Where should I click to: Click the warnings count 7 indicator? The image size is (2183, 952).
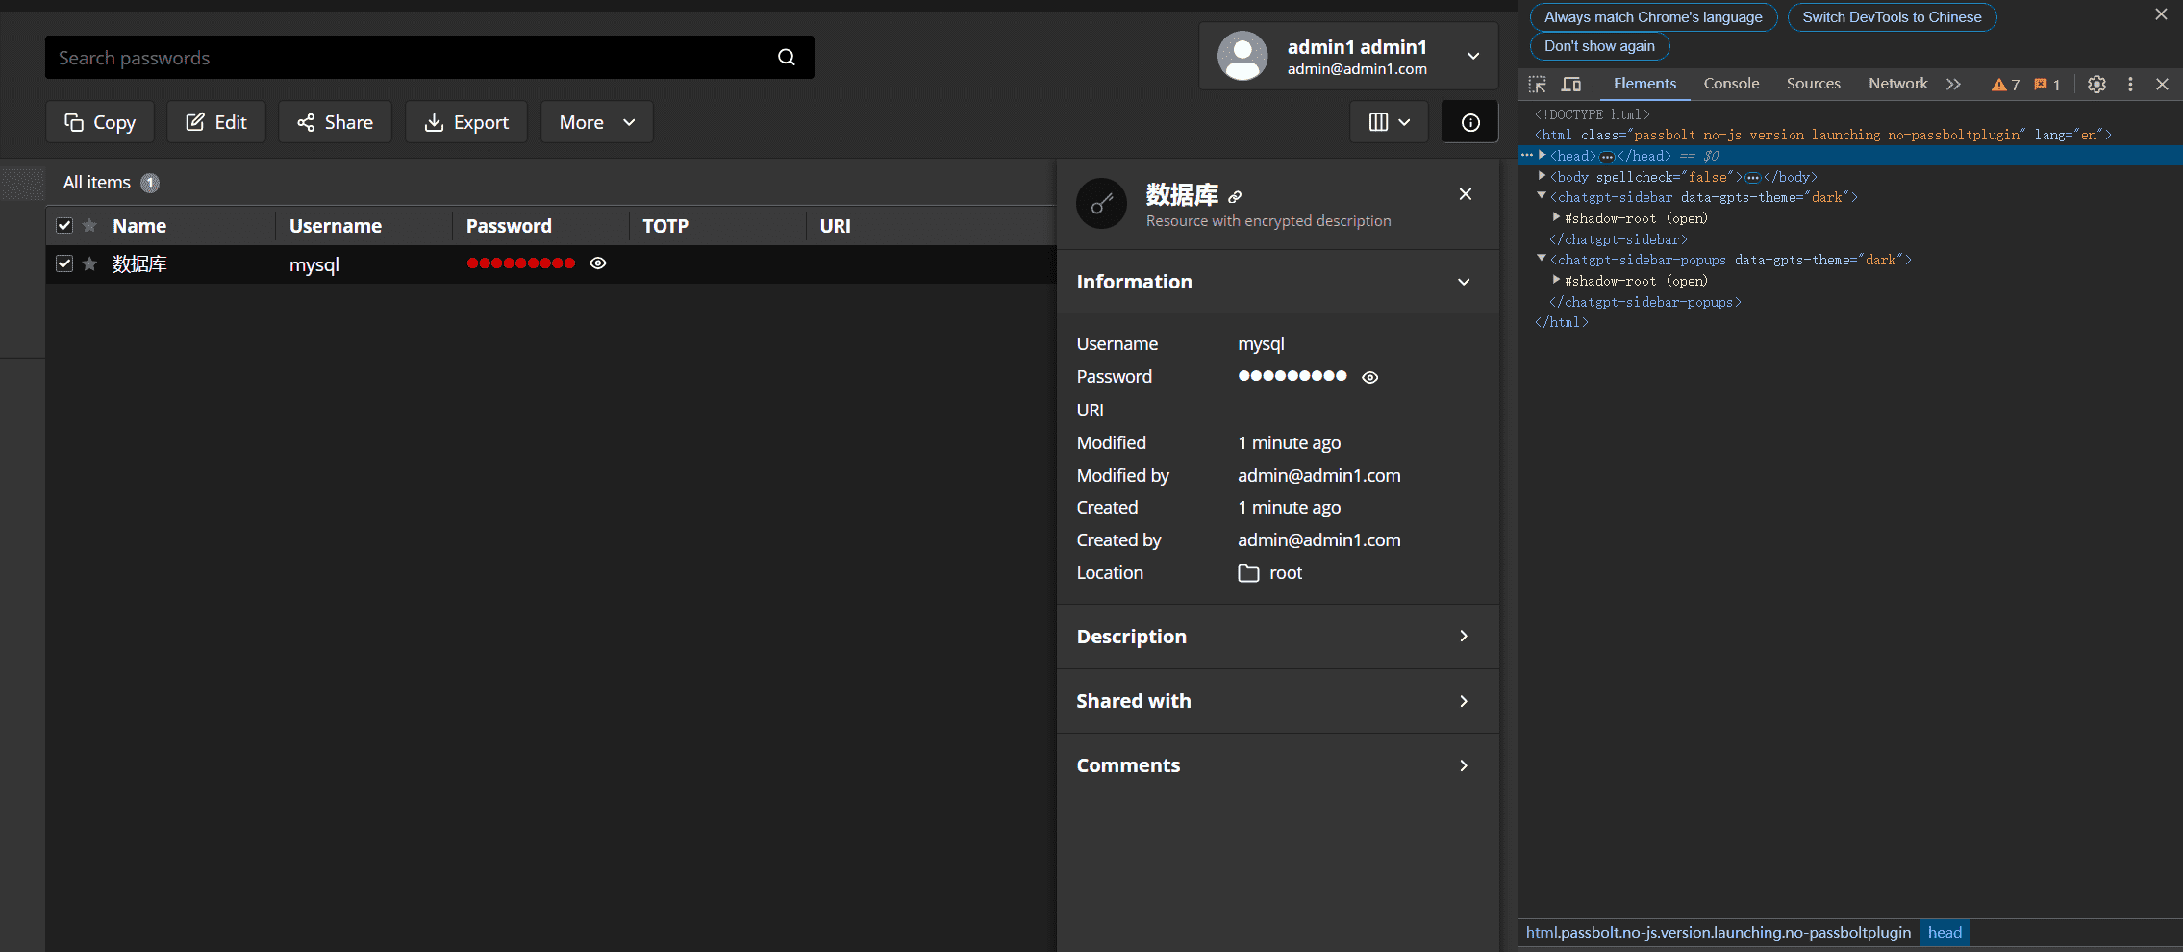pos(2005,85)
